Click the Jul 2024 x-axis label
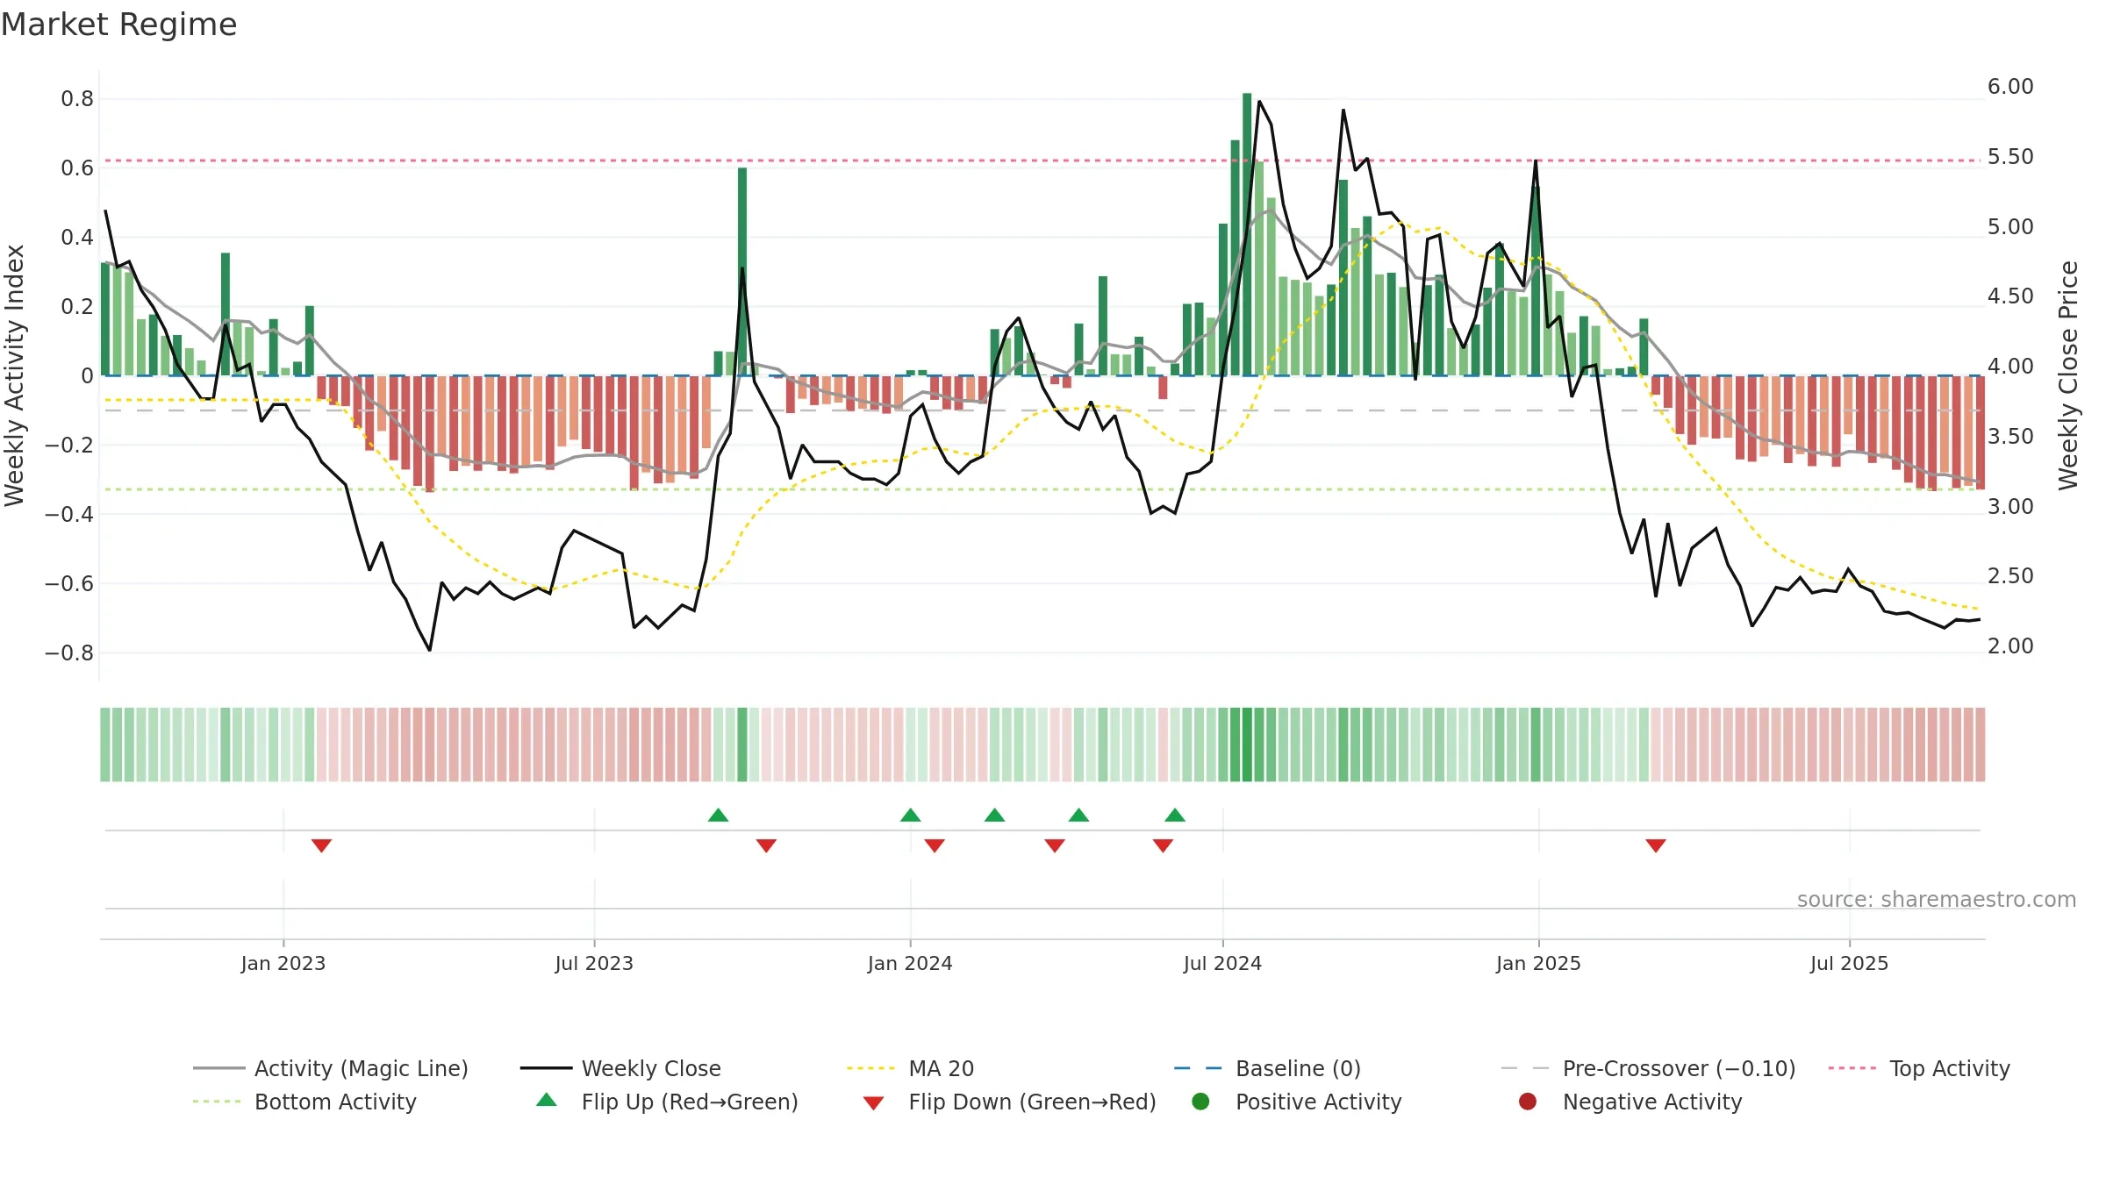 (x=1222, y=963)
